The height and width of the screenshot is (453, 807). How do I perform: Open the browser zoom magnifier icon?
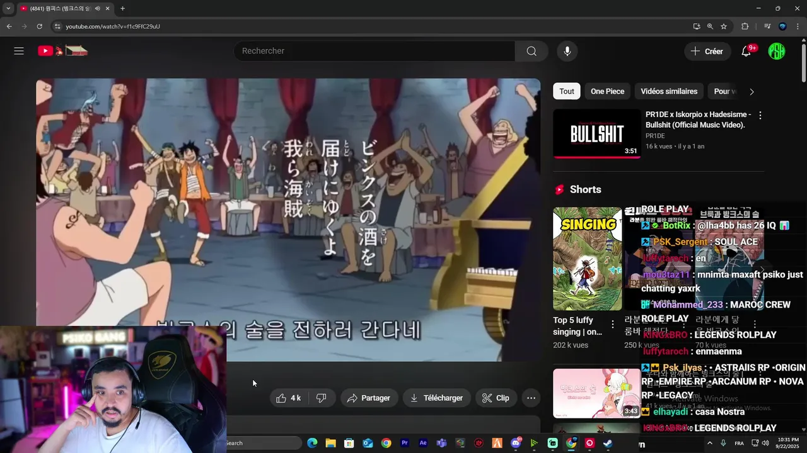(x=710, y=26)
